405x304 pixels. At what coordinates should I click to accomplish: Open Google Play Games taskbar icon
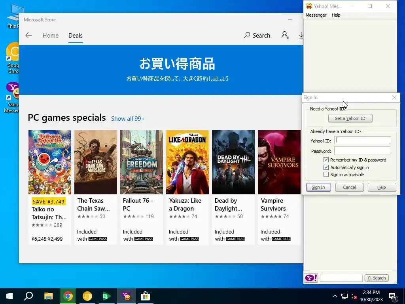click(106, 296)
